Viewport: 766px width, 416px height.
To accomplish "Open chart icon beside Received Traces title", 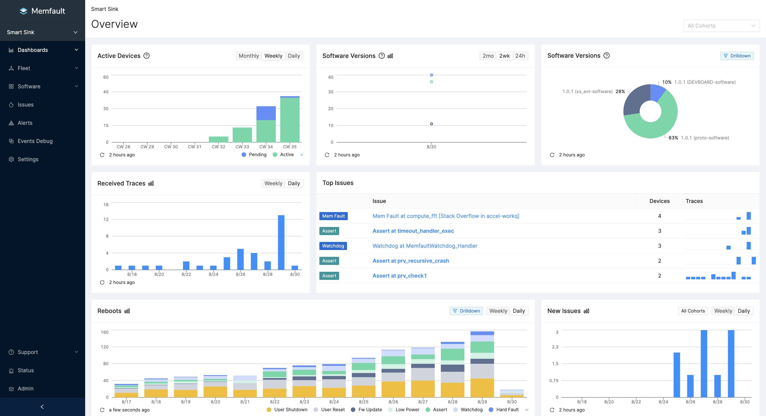I will (151, 183).
